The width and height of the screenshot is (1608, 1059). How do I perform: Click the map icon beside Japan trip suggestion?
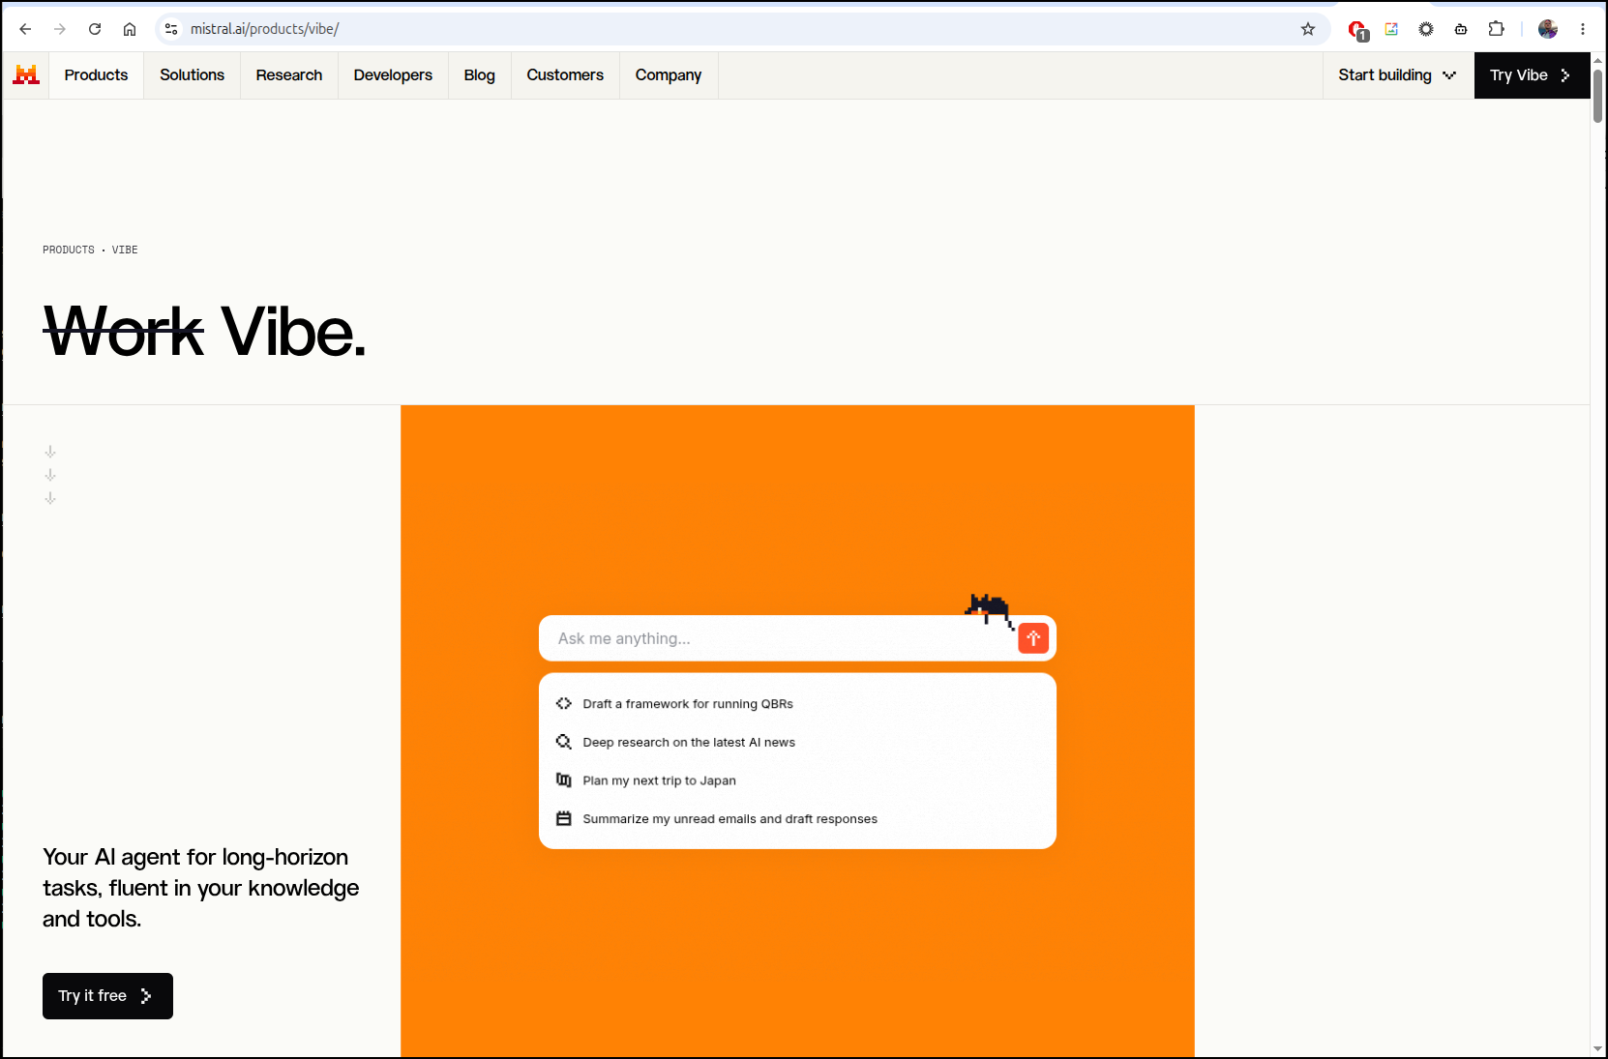[x=564, y=780]
